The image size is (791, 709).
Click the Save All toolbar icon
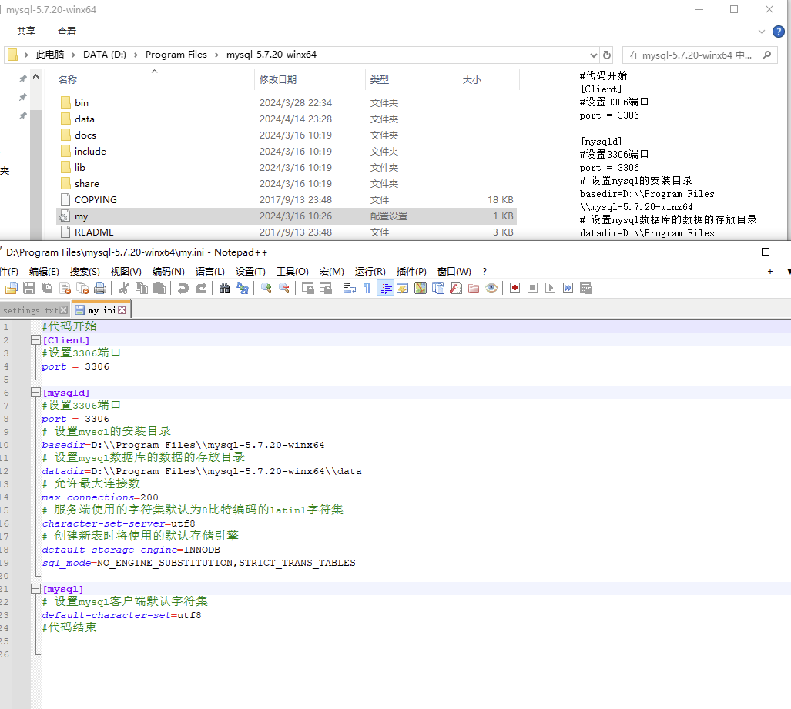[x=48, y=288]
